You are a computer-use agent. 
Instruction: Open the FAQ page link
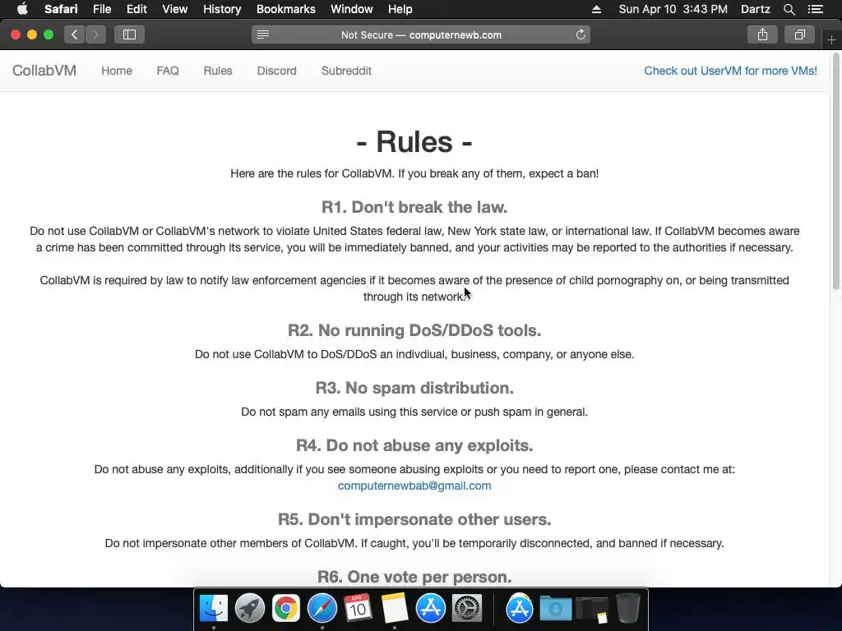[168, 71]
